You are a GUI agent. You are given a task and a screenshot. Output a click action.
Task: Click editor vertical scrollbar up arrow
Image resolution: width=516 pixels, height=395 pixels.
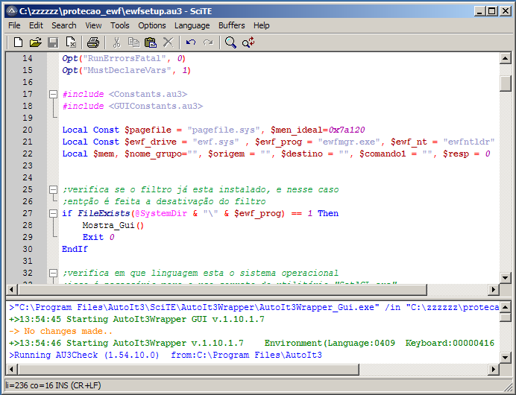pyautogui.click(x=505, y=59)
